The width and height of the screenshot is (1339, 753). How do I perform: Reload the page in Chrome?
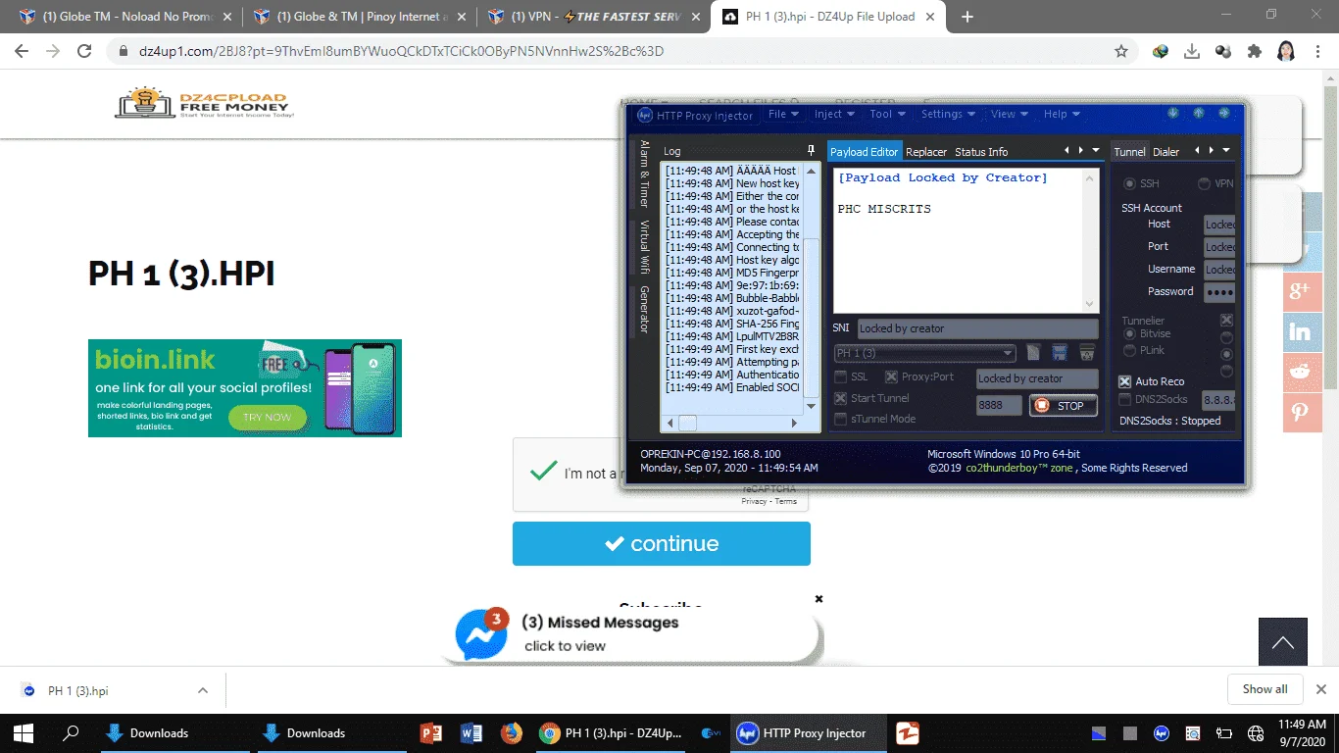(x=84, y=51)
